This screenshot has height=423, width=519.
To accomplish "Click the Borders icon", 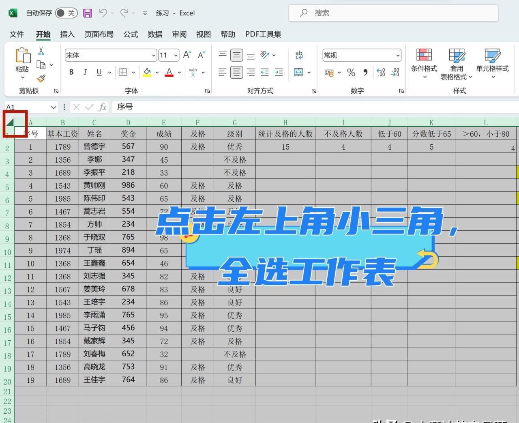I will tap(123, 72).
